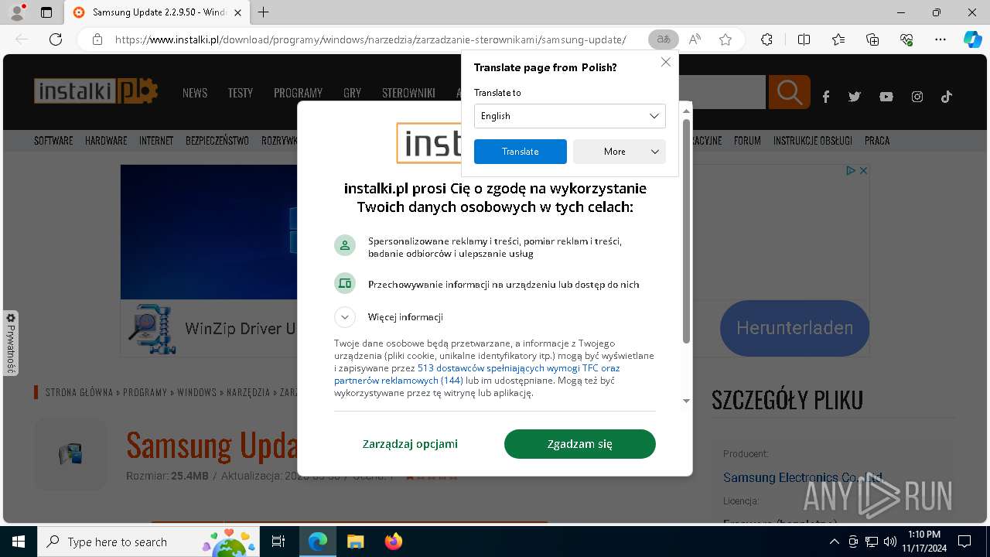This screenshot has width=990, height=557.
Task: Close the translate popup
Action: coord(666,62)
